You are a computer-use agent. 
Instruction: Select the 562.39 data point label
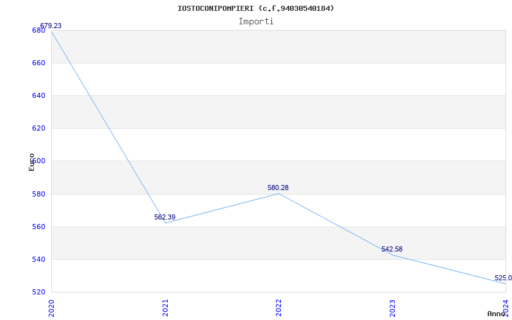tap(164, 218)
